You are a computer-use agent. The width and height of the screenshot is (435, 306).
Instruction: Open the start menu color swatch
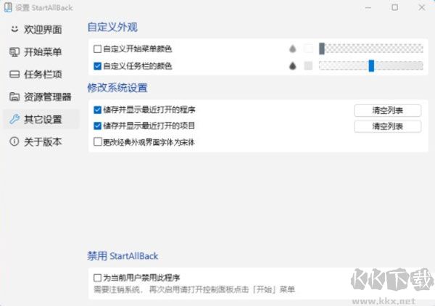308,49
